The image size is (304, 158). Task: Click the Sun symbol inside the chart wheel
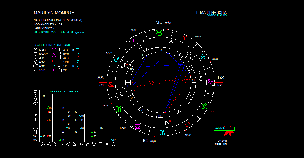pyautogui.click(x=141, y=47)
